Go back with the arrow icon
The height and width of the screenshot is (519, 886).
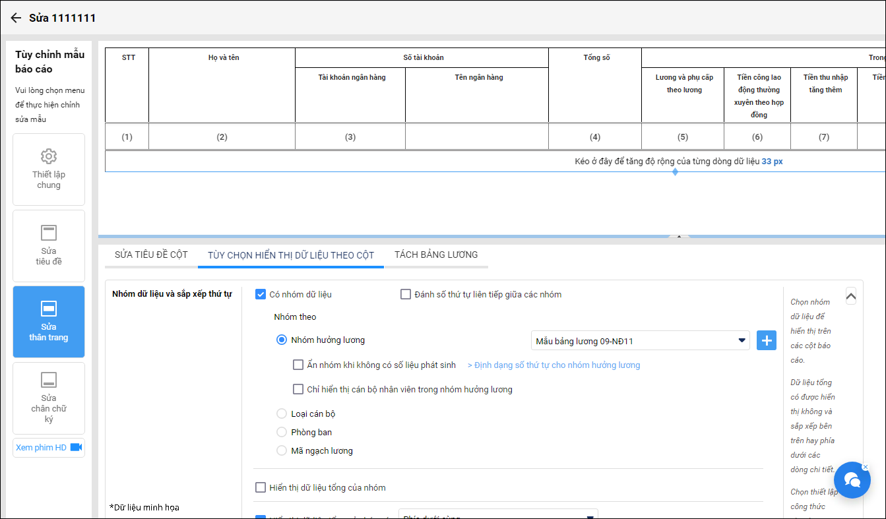(x=16, y=18)
